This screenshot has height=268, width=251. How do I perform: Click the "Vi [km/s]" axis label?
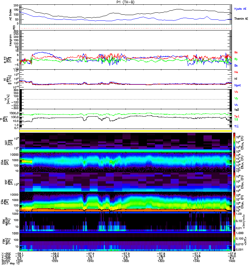[8, 99]
